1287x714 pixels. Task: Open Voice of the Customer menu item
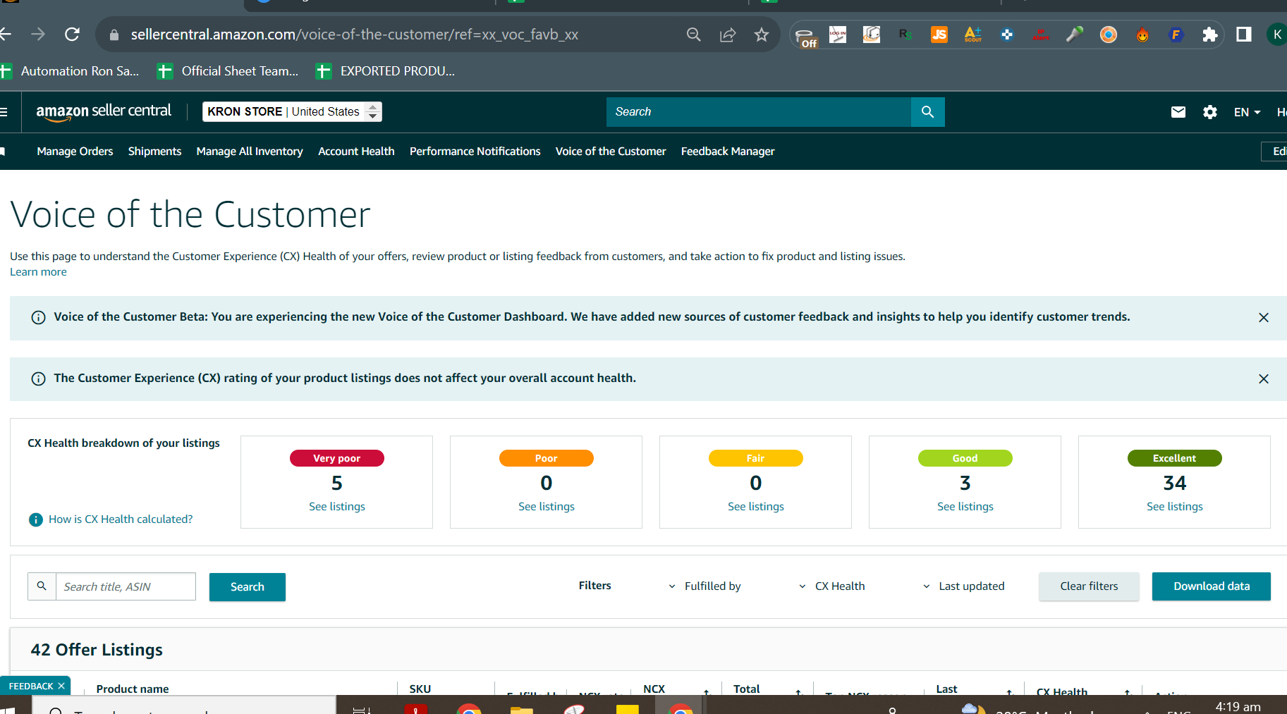pyautogui.click(x=611, y=152)
